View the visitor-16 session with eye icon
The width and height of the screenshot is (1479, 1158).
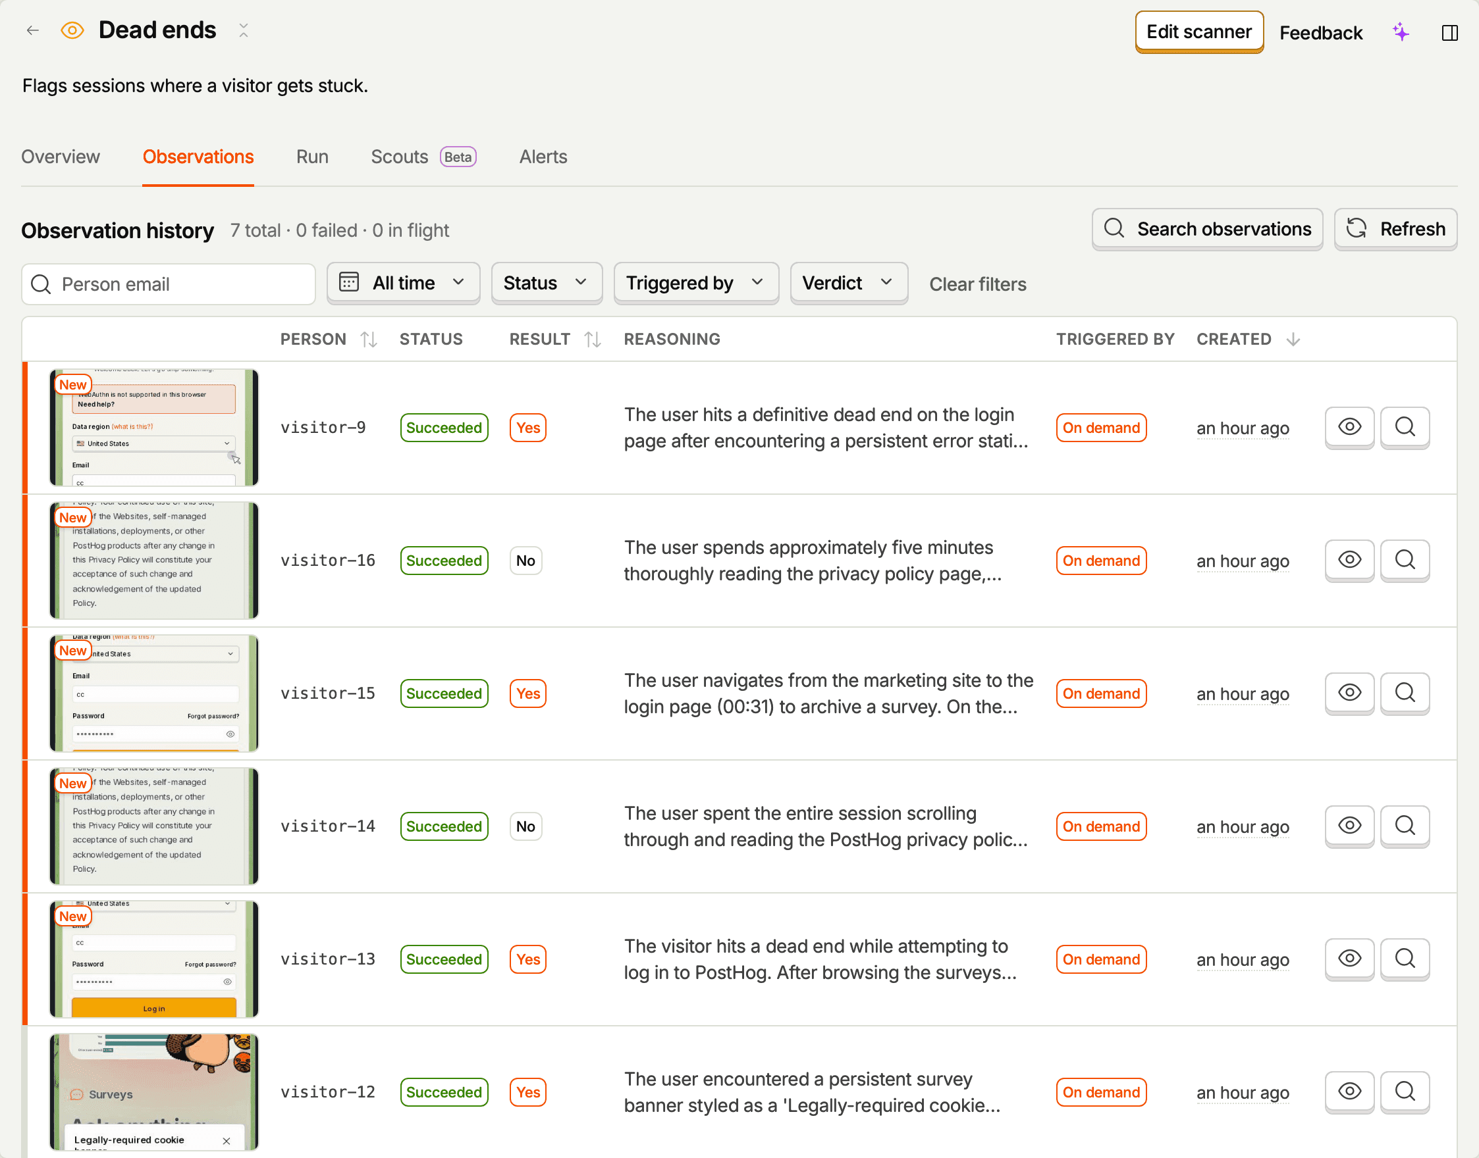coord(1349,560)
